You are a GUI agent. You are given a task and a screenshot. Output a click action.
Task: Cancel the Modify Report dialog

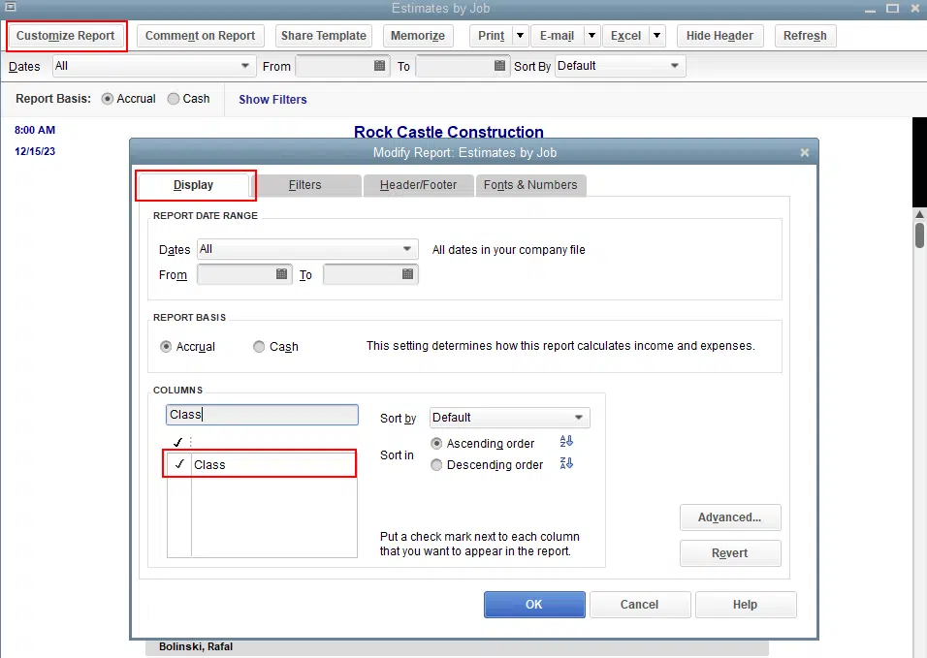[640, 605]
